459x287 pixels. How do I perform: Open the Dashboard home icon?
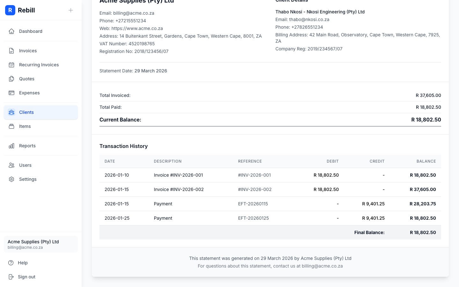click(x=11, y=31)
